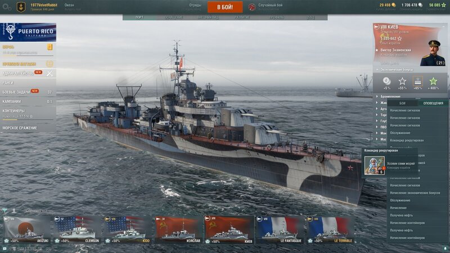The width and height of the screenshot is (450, 253).
Task: Click the yellow document icon beside Верфь
Action: [50, 47]
